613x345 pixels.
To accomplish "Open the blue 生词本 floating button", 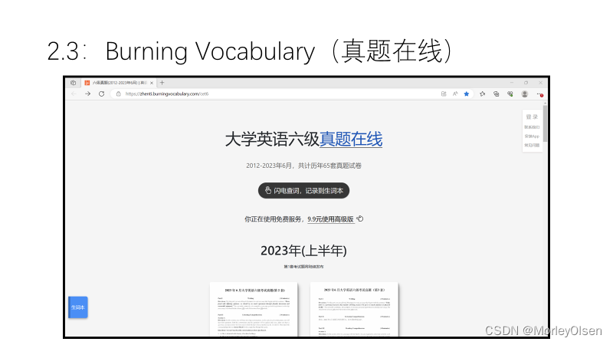I will coord(78,307).
